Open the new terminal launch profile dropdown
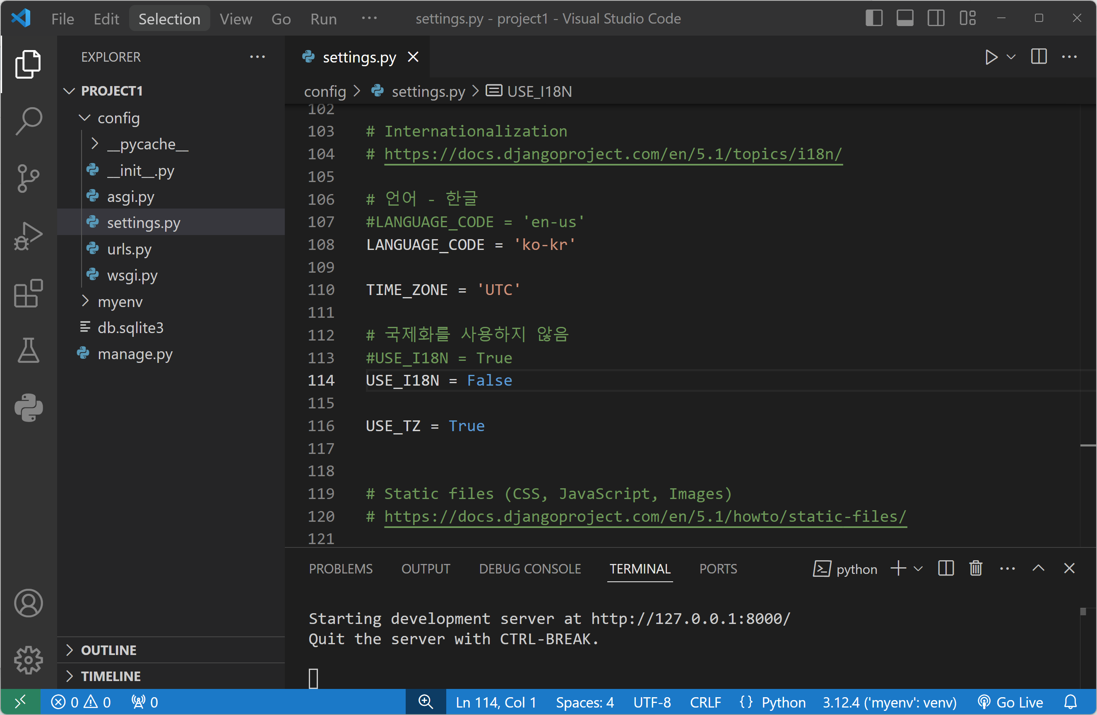1097x715 pixels. click(x=918, y=569)
